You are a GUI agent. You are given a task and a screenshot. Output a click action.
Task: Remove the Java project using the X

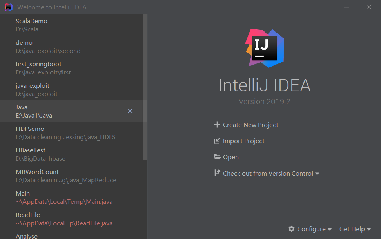[x=130, y=111]
